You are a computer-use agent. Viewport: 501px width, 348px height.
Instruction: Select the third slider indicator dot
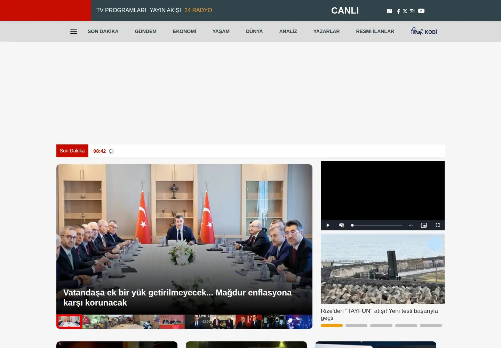pos(381,326)
